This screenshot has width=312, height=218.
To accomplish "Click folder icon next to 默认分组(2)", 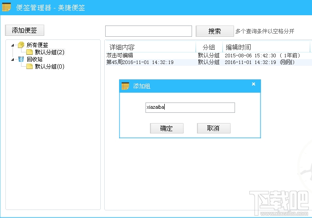I will (30, 52).
